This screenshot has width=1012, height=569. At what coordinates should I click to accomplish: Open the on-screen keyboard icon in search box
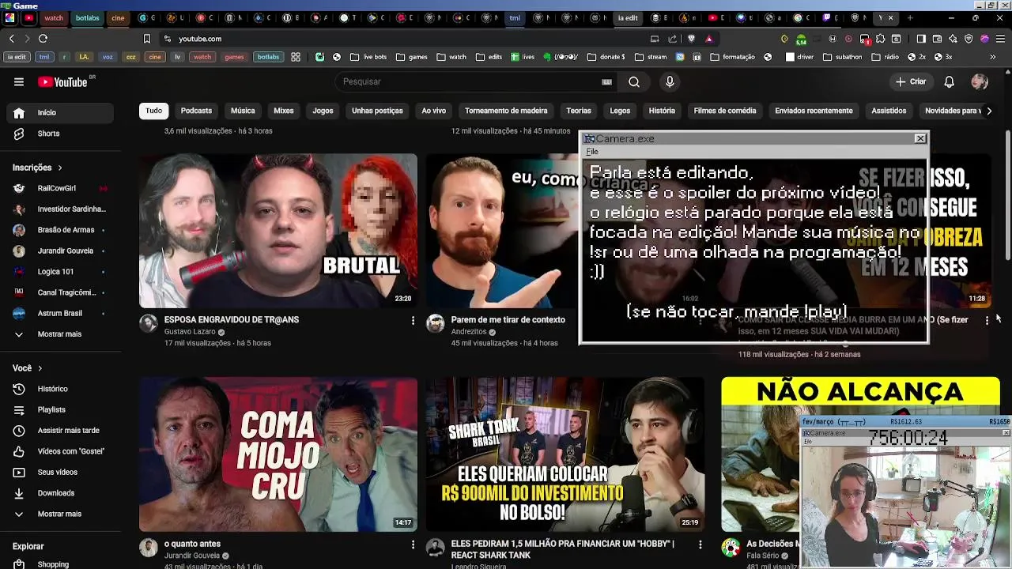[x=606, y=81]
